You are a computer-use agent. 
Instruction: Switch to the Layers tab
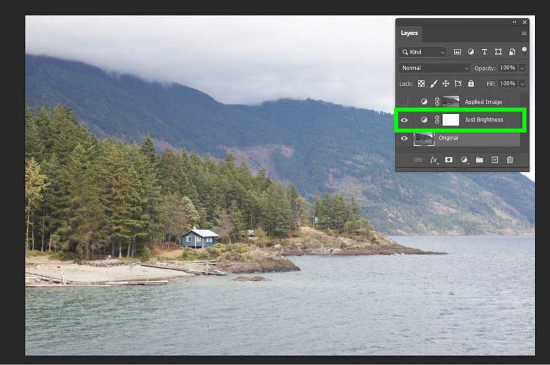pos(409,33)
